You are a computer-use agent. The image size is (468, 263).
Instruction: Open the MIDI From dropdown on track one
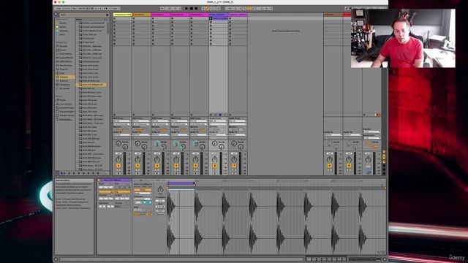(122, 121)
